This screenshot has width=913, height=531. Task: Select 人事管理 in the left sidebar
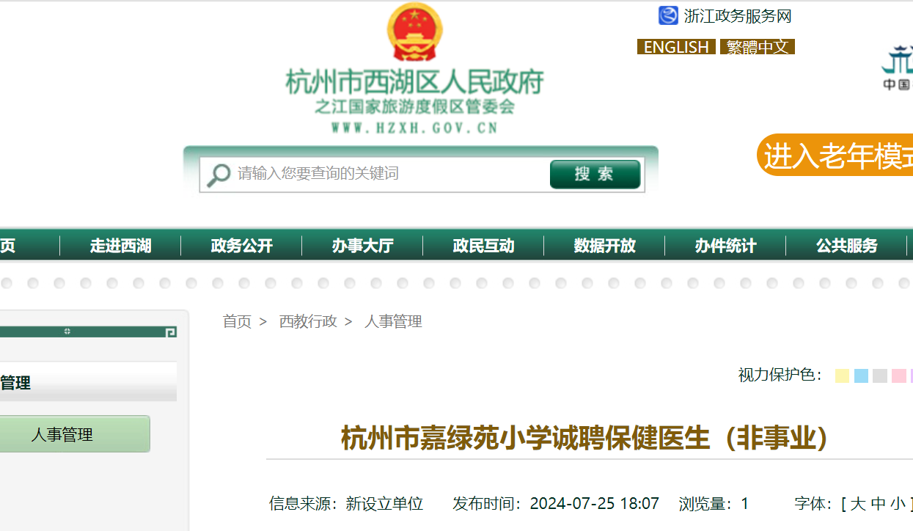tap(62, 434)
